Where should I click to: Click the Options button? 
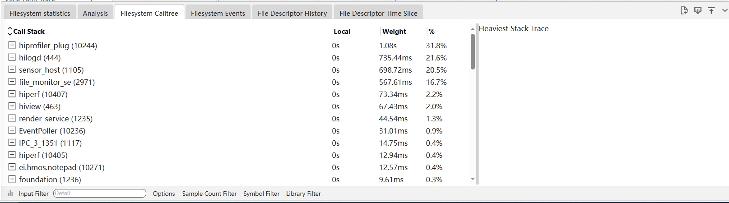[164, 194]
